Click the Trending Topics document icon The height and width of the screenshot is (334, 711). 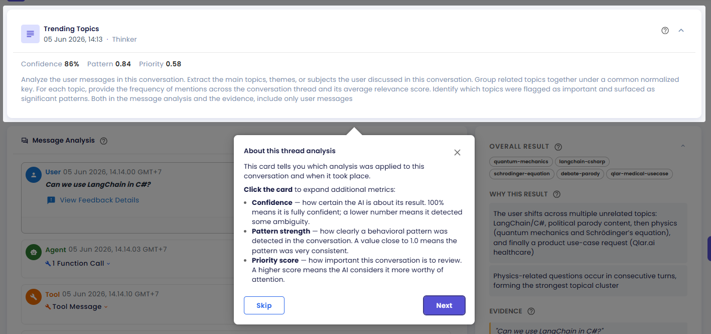pyautogui.click(x=30, y=34)
